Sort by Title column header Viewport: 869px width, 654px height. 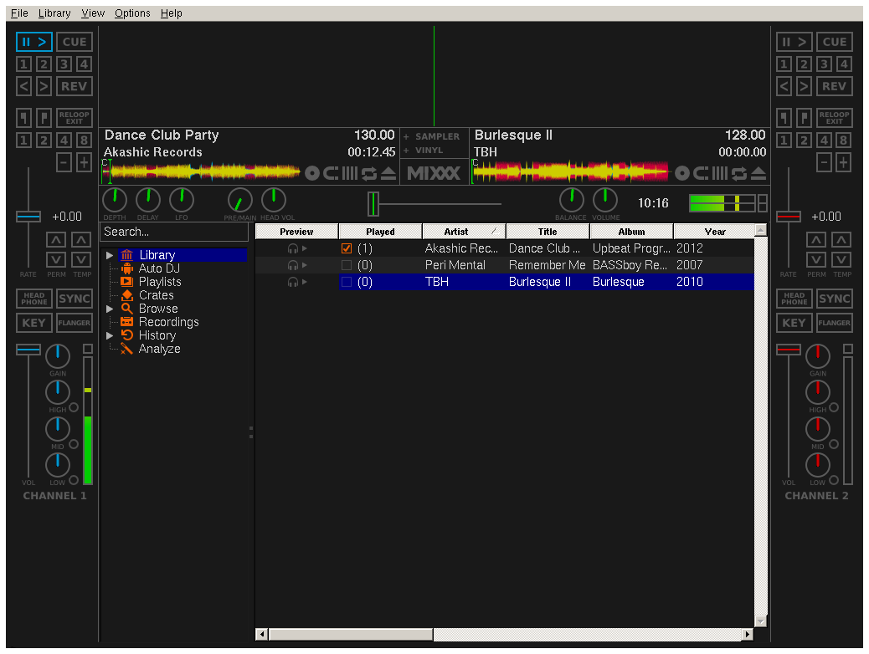(x=548, y=232)
